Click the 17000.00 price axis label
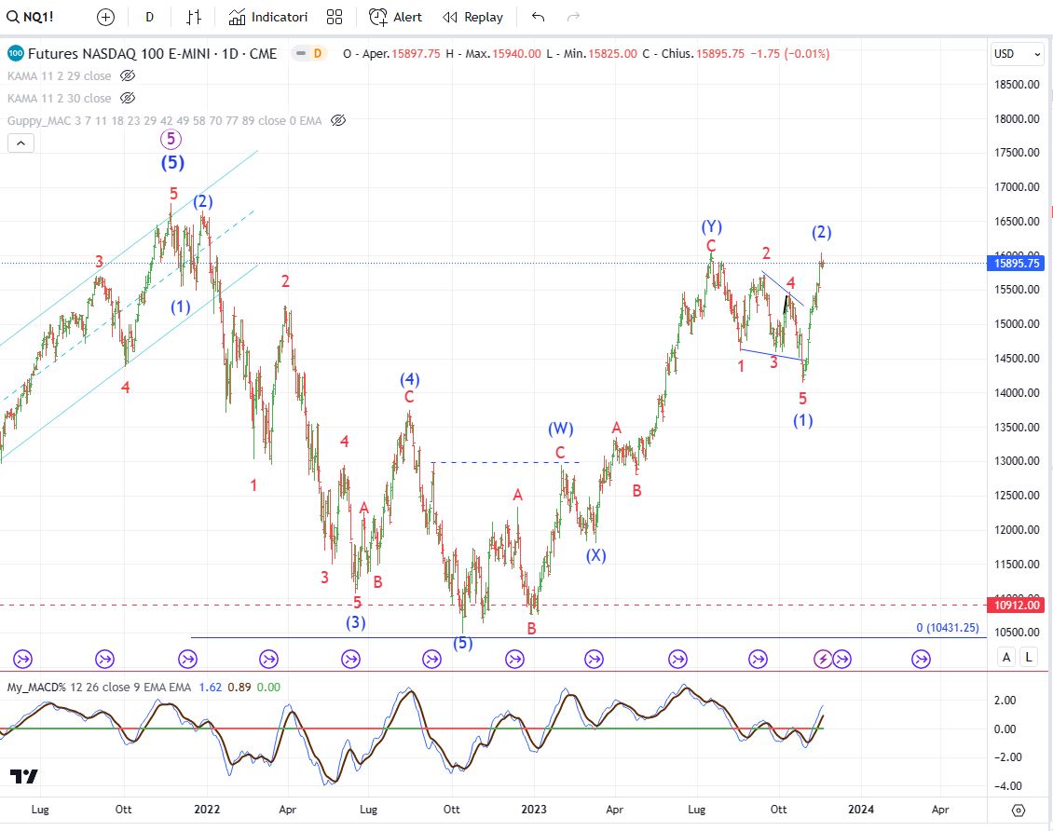The width and height of the screenshot is (1053, 831). click(x=1017, y=186)
